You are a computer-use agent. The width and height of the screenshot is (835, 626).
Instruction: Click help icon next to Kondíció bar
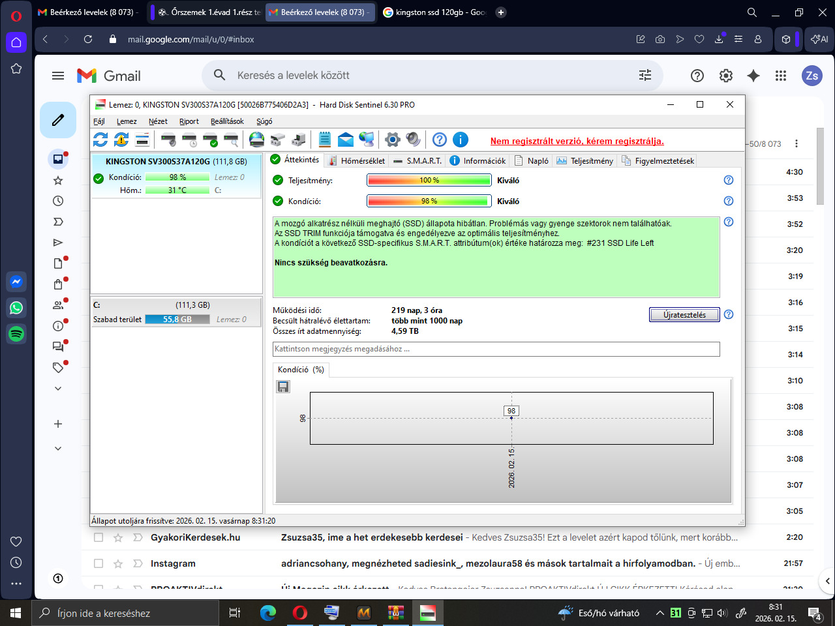729,201
